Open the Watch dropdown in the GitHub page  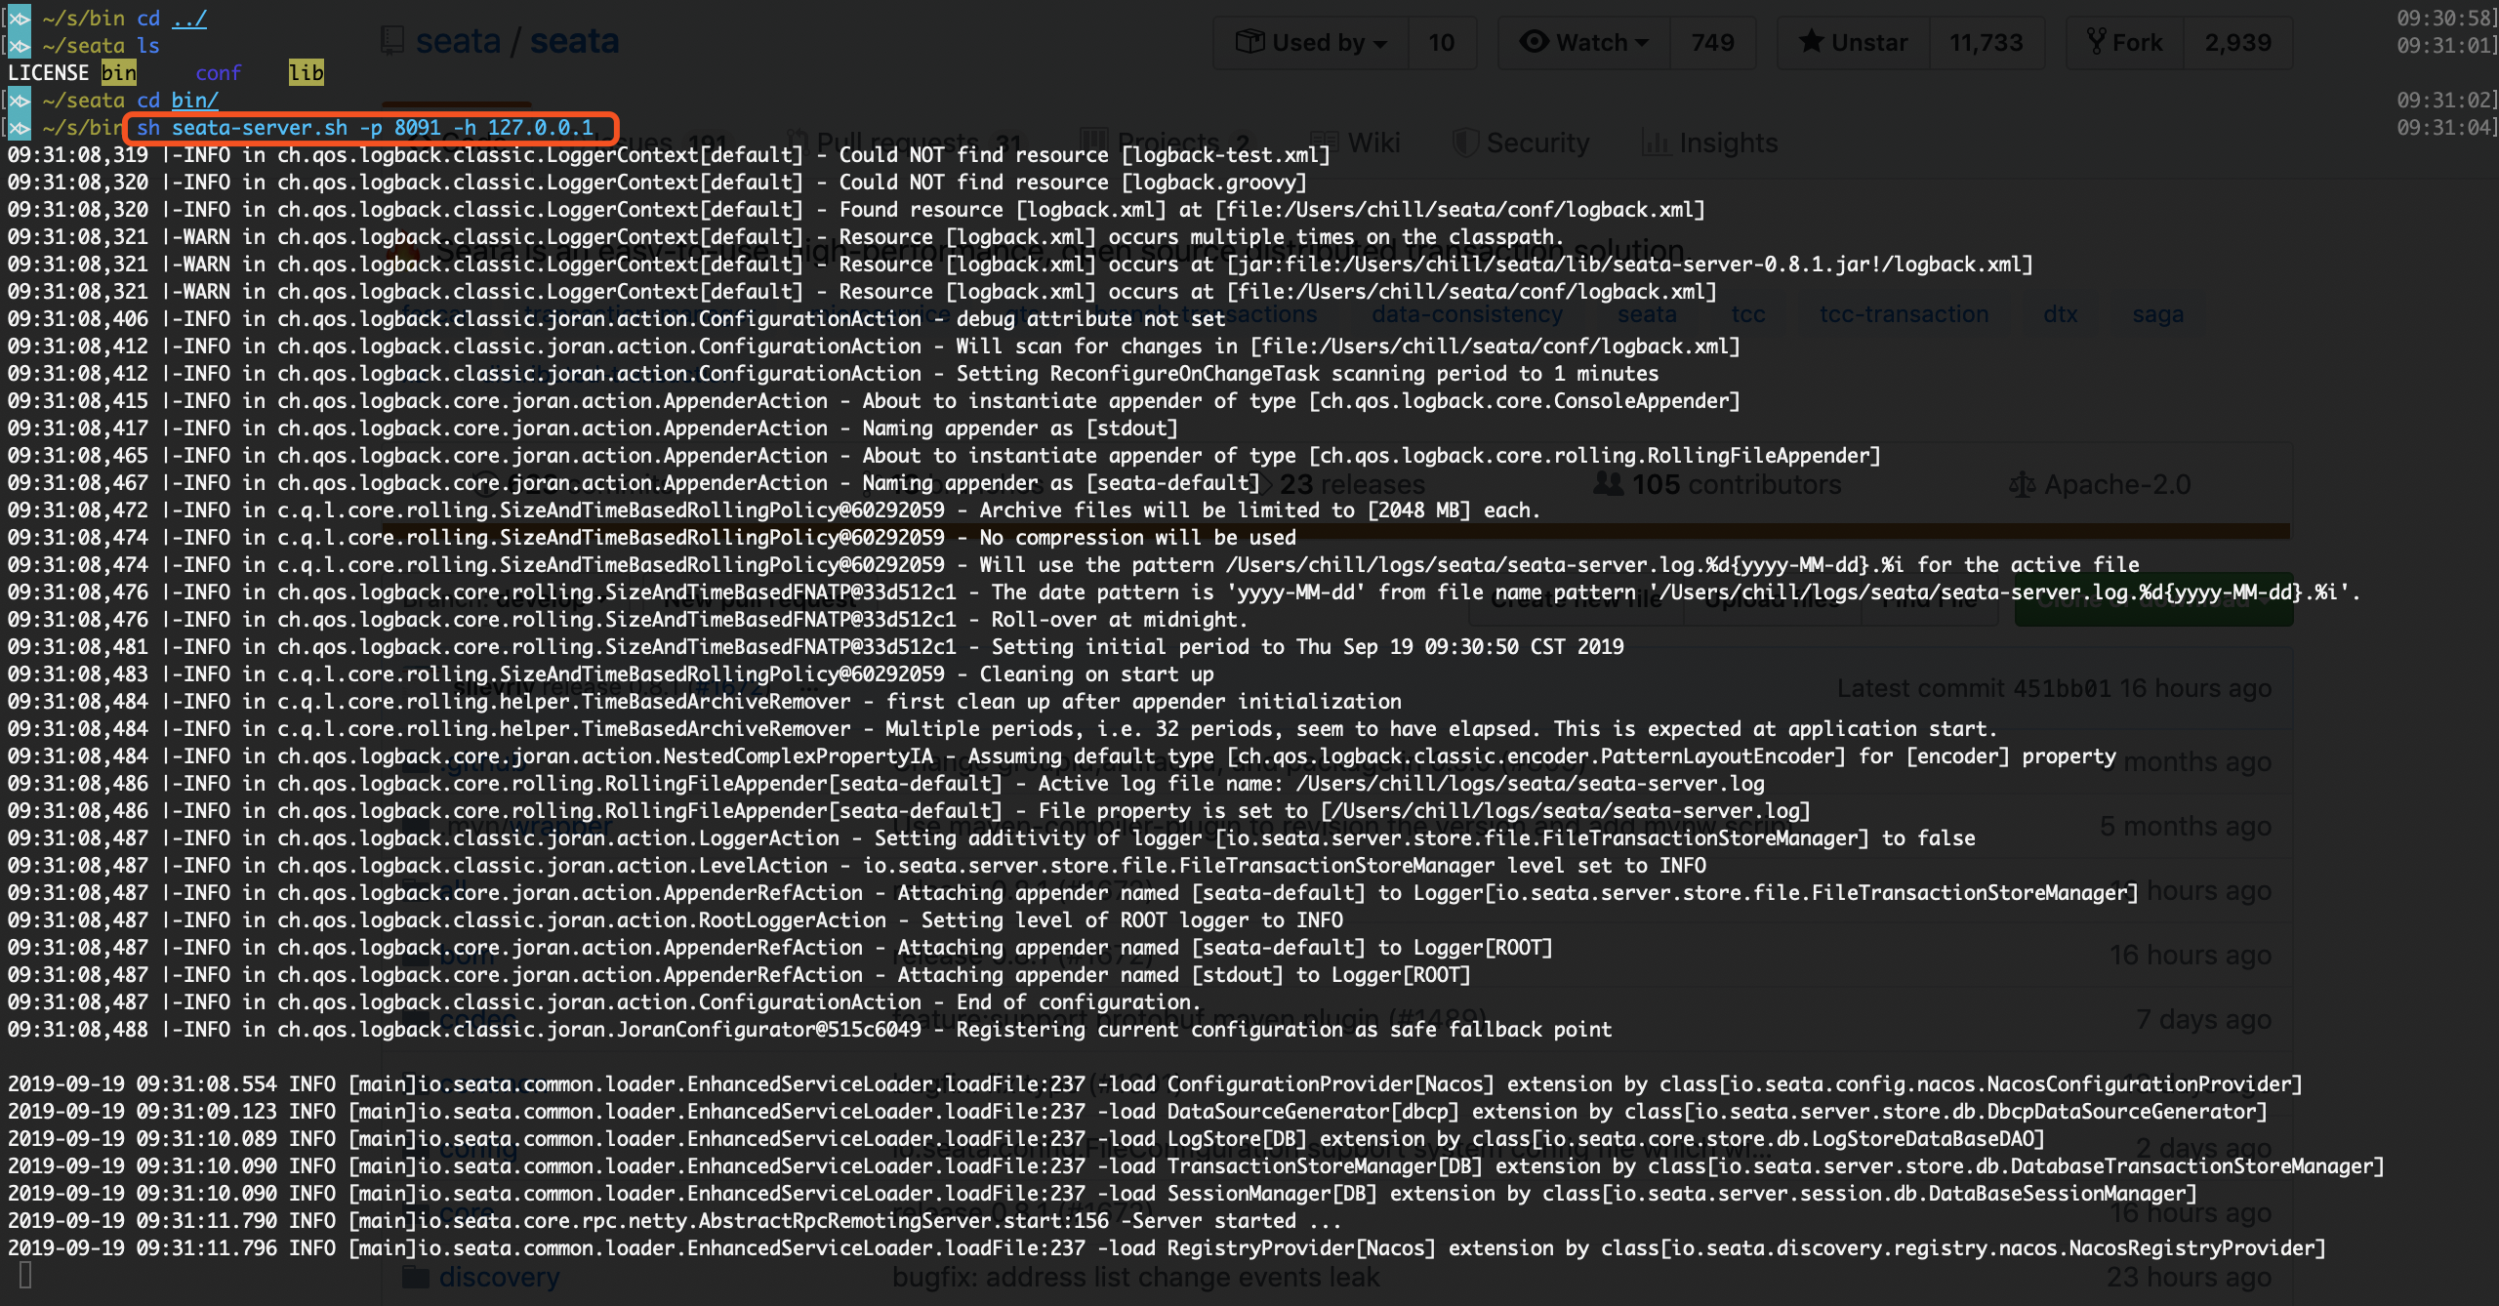click(x=1584, y=43)
